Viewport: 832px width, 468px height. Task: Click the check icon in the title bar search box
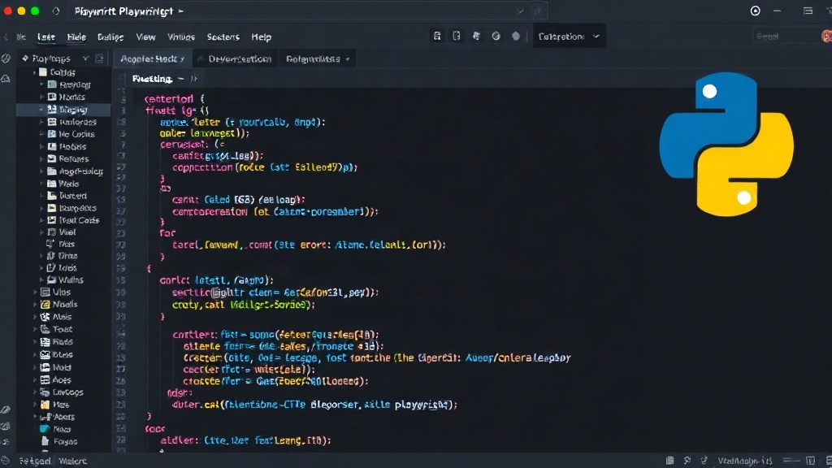(x=520, y=11)
